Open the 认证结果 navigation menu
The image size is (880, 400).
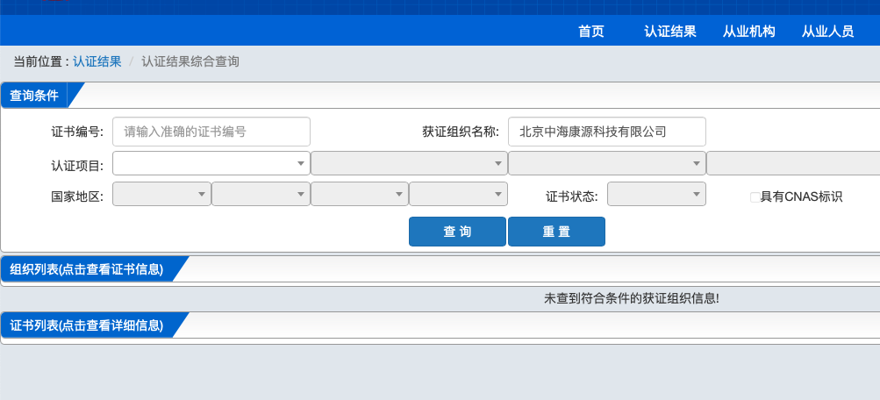[x=670, y=32]
